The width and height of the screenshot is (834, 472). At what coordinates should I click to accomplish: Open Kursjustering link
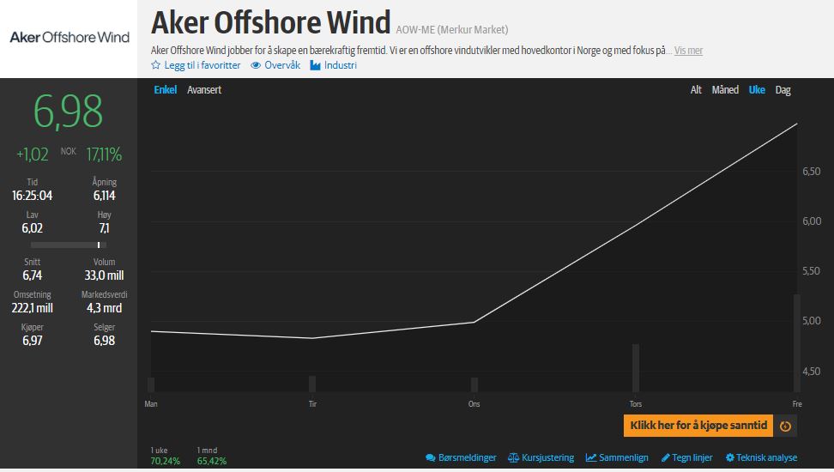tap(547, 457)
